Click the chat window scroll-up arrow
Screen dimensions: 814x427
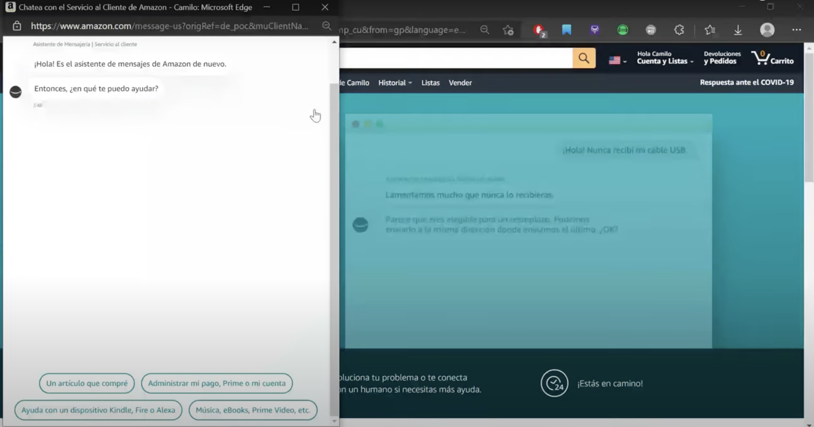coord(334,42)
